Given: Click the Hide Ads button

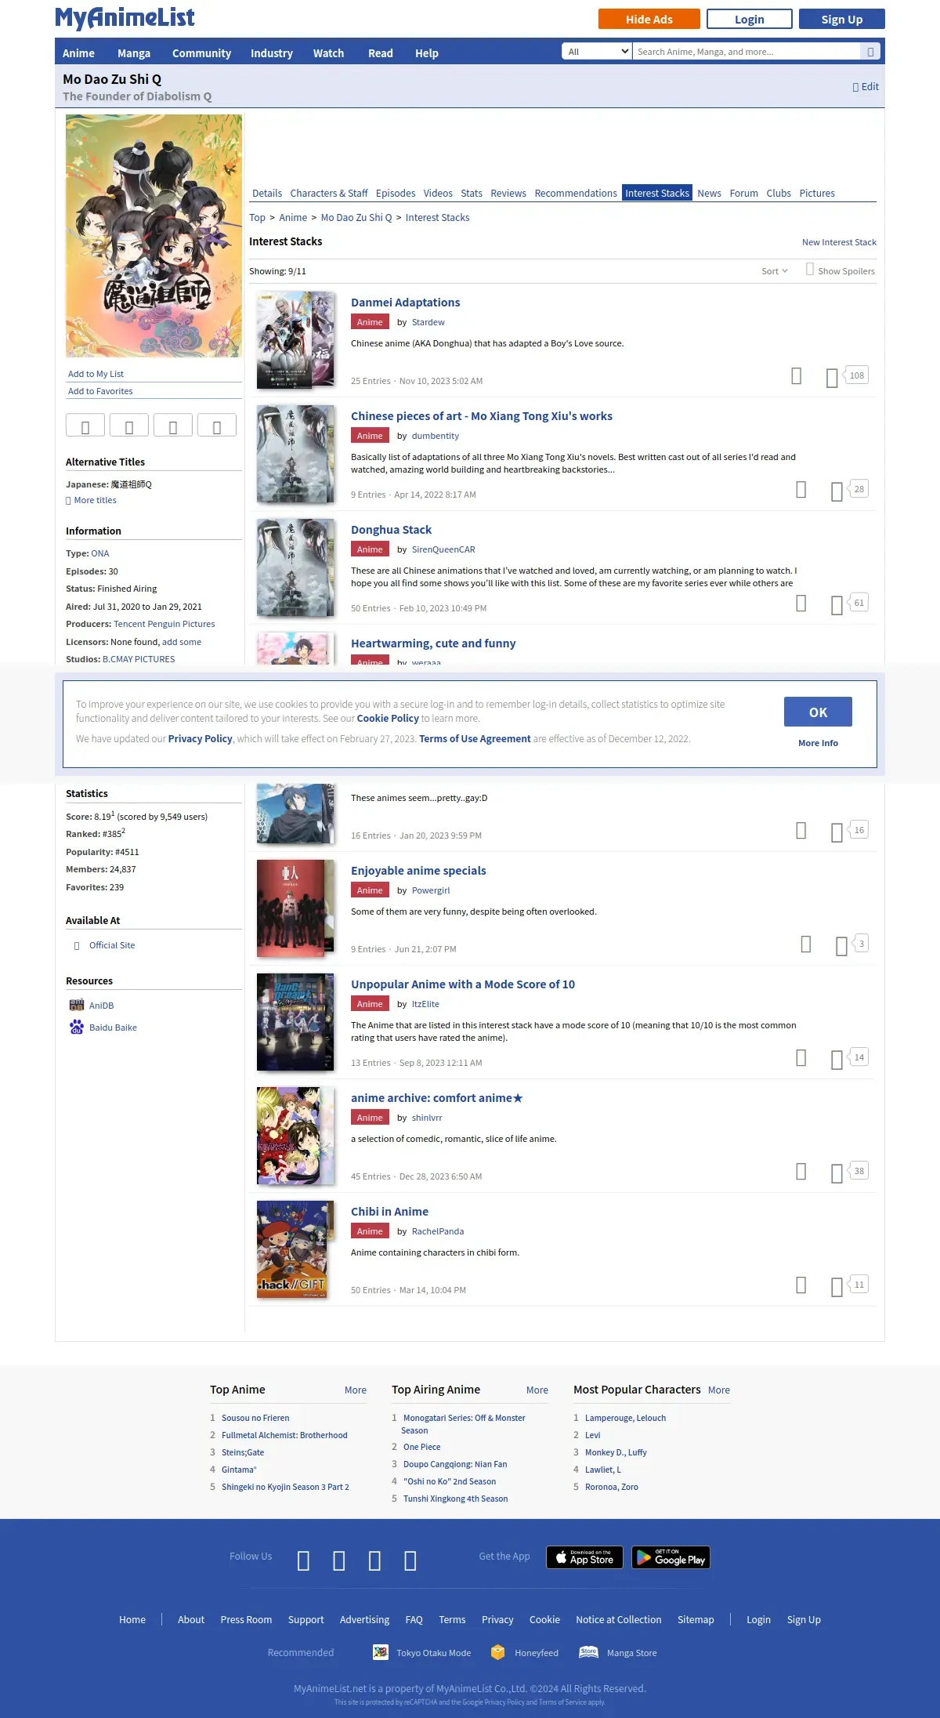Looking at the screenshot, I should pos(649,19).
